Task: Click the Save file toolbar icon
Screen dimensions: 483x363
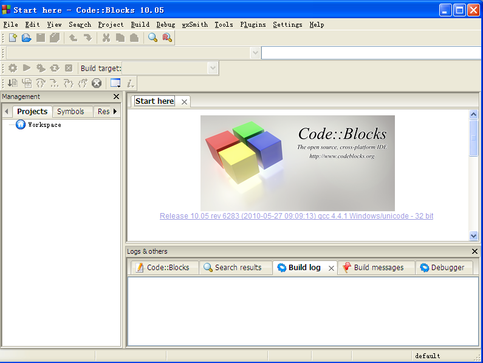Action: point(41,38)
